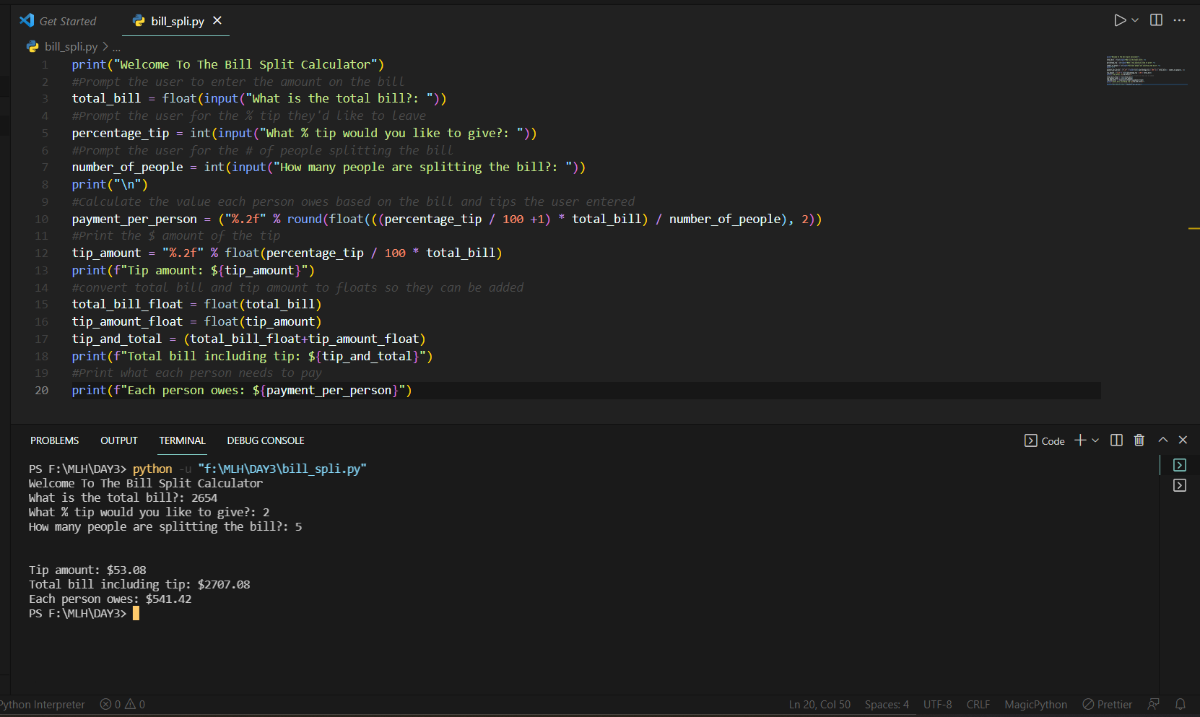Screen dimensions: 1200x717
Task: Switch to the PROBLEMS tab
Action: 54,440
